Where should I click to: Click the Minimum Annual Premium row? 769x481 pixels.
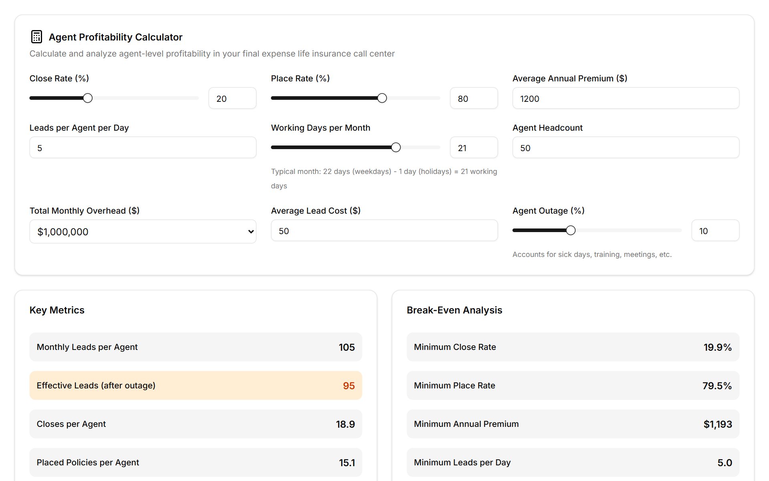pyautogui.click(x=573, y=424)
